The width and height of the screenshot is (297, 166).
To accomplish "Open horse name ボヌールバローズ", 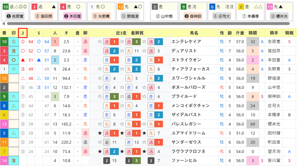I will point(188,87).
